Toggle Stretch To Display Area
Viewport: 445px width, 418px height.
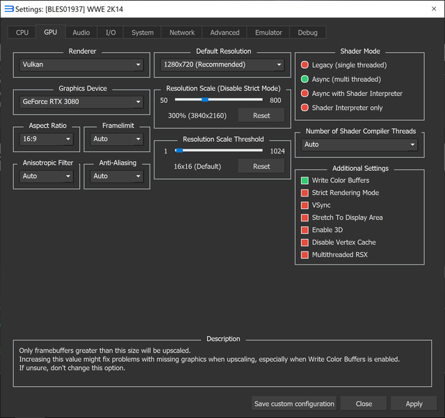[342, 217]
